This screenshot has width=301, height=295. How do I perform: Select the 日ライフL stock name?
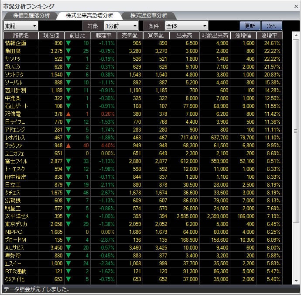point(15,122)
